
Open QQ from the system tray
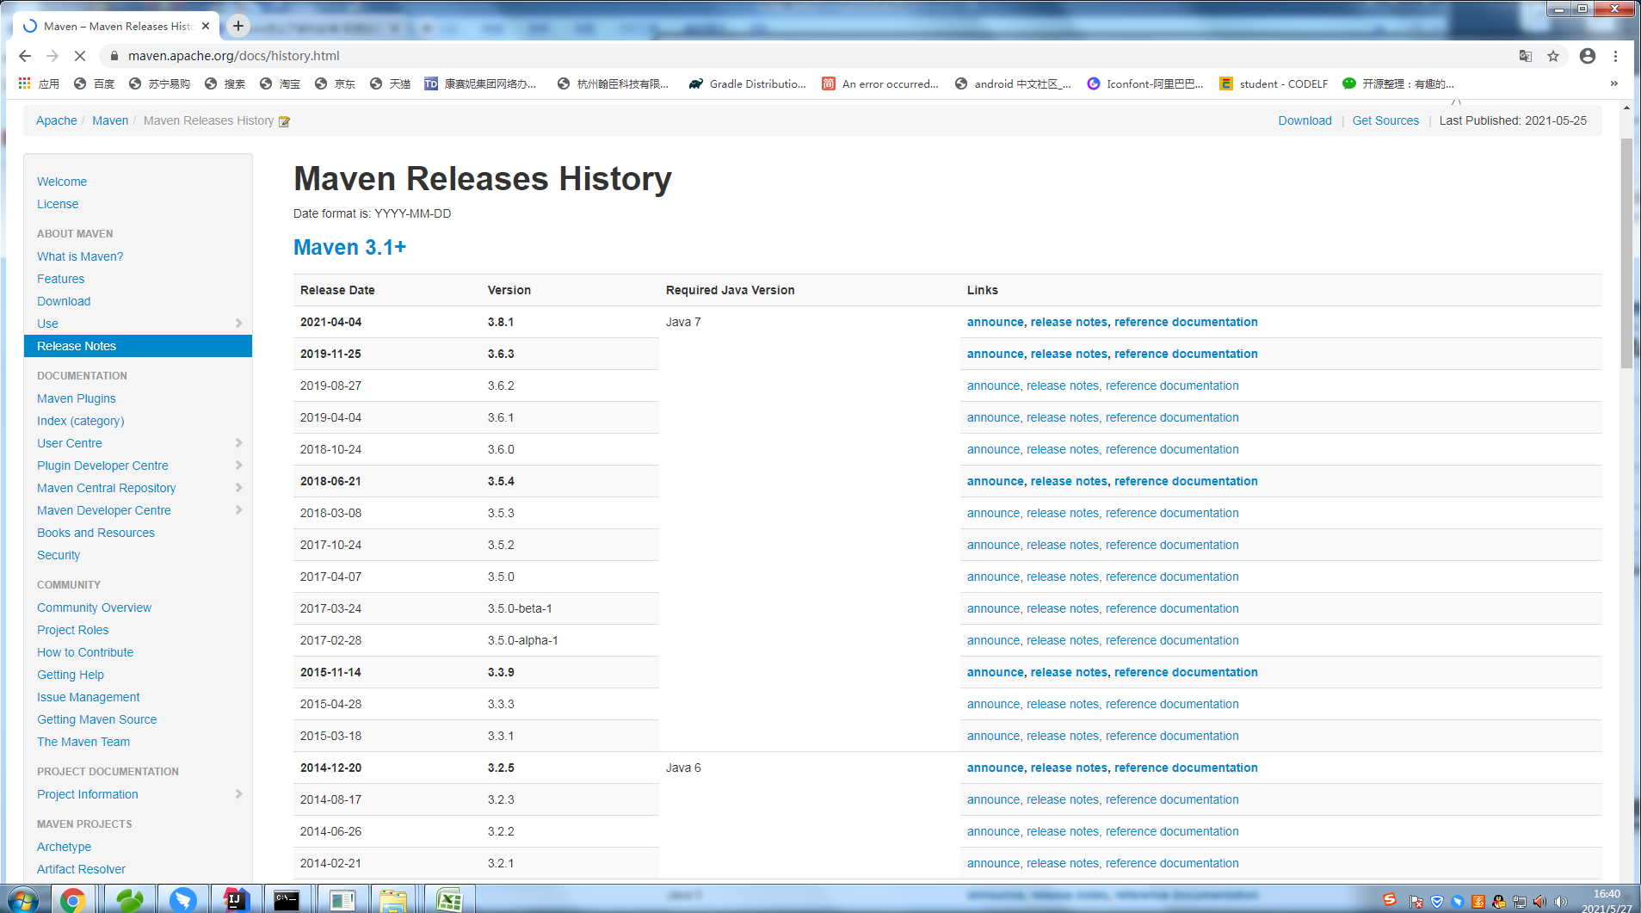[x=1498, y=901]
